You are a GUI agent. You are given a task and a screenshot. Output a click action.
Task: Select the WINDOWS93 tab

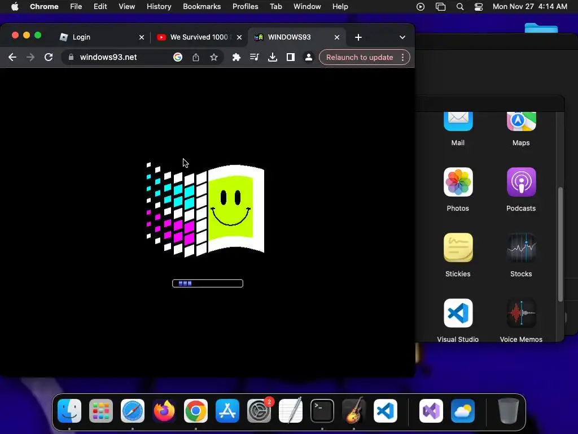[x=296, y=37]
